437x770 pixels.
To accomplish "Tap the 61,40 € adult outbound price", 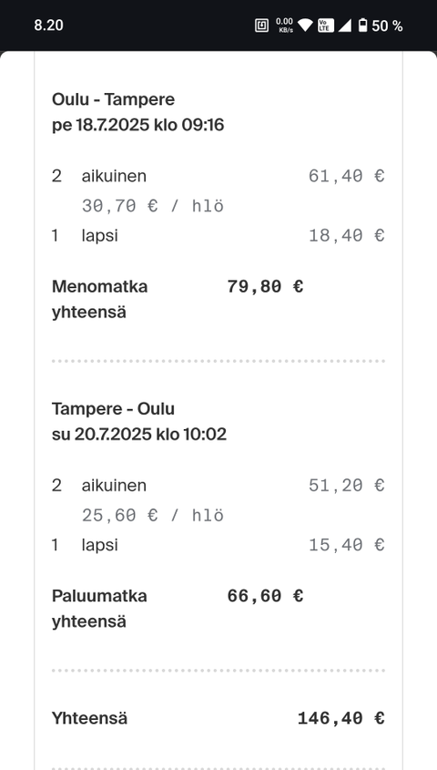I will [346, 176].
